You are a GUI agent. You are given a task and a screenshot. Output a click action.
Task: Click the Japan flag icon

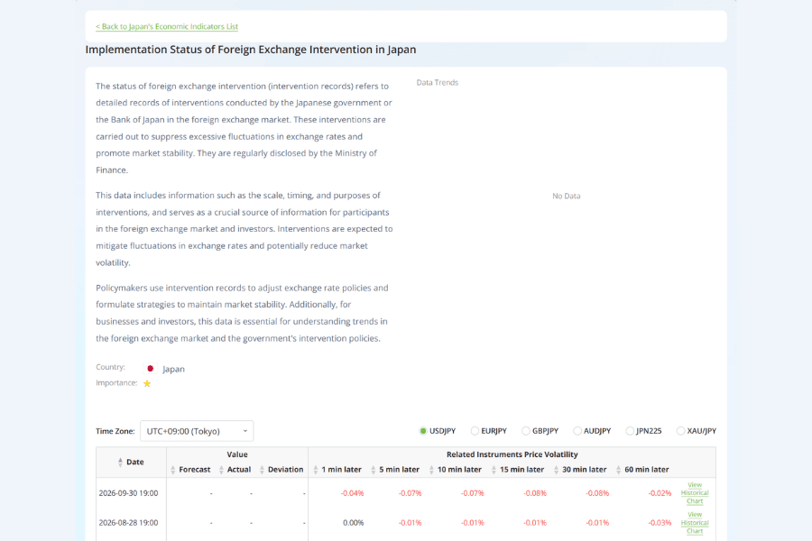(150, 369)
